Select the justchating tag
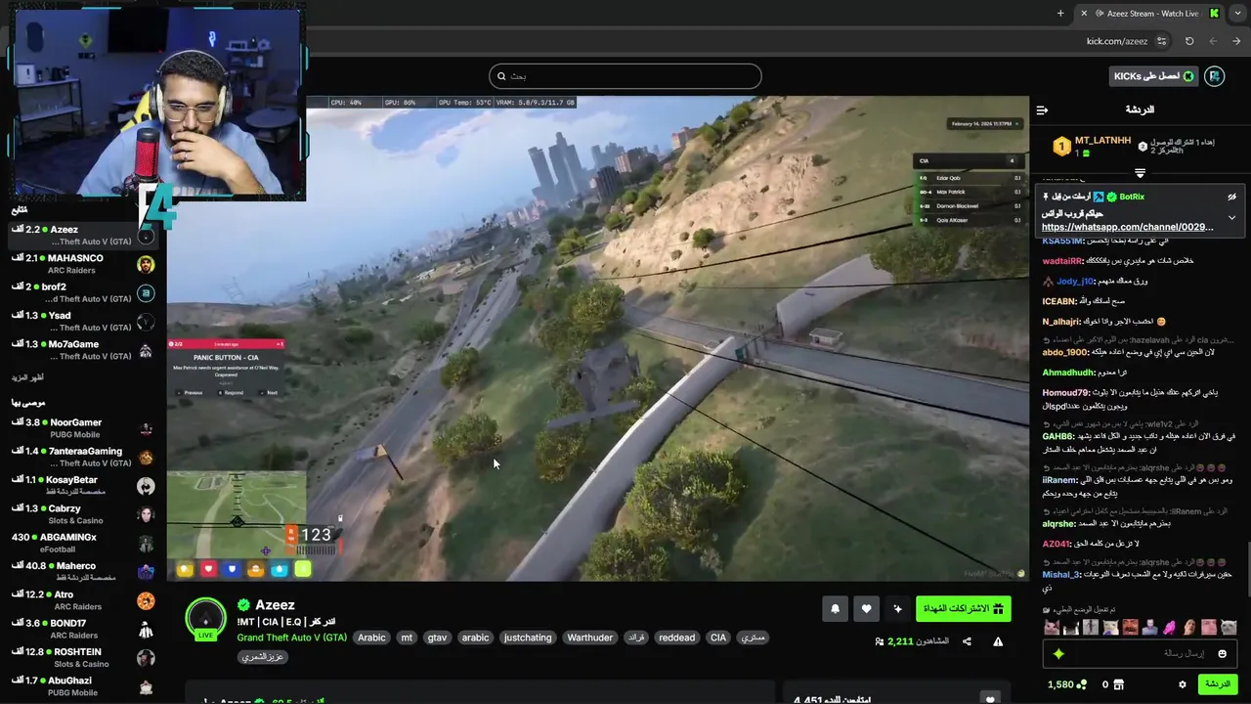The image size is (1251, 704). 528,638
